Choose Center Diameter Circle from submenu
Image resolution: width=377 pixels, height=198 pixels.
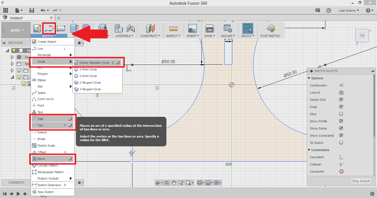click(x=98, y=63)
